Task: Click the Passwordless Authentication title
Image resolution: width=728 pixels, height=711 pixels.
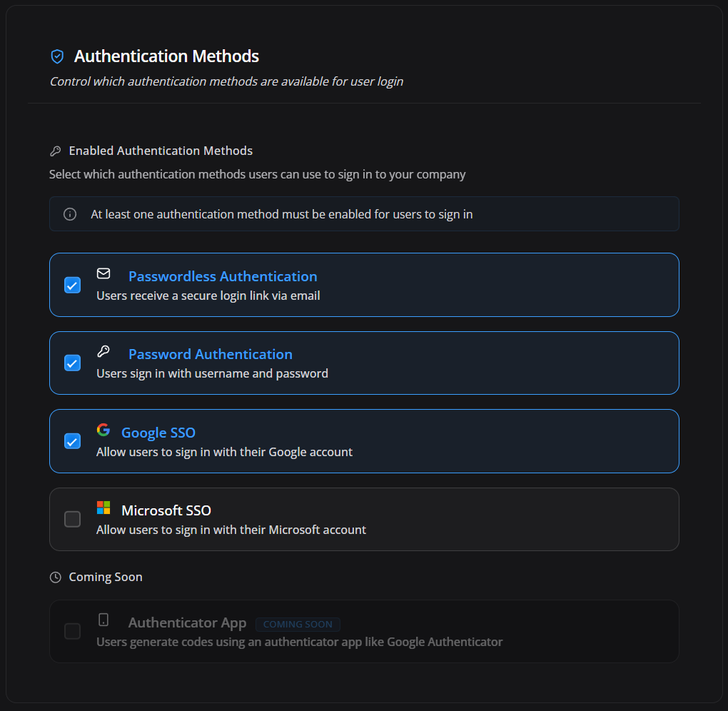Action: [223, 276]
